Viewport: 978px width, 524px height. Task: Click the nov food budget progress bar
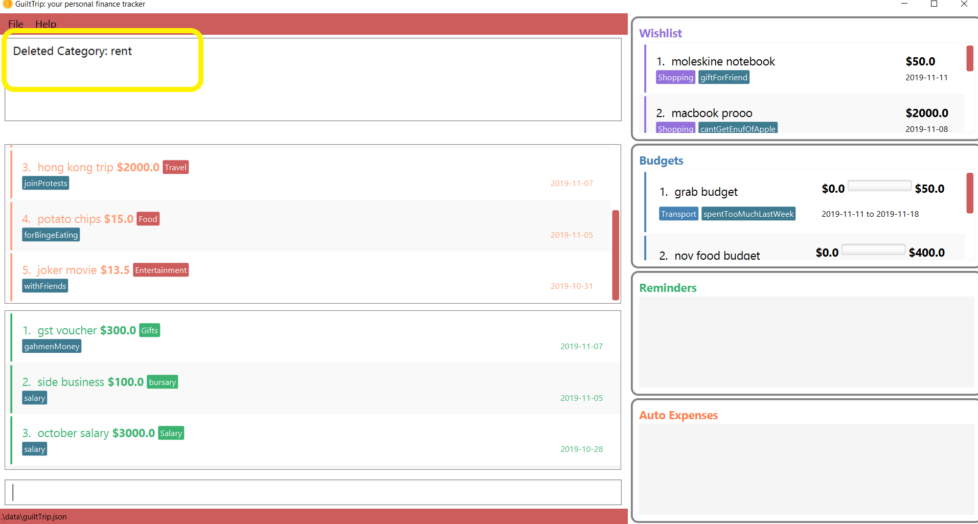point(873,249)
